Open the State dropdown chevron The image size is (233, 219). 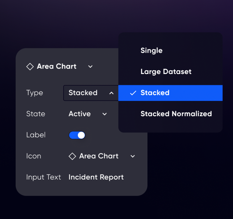point(105,114)
